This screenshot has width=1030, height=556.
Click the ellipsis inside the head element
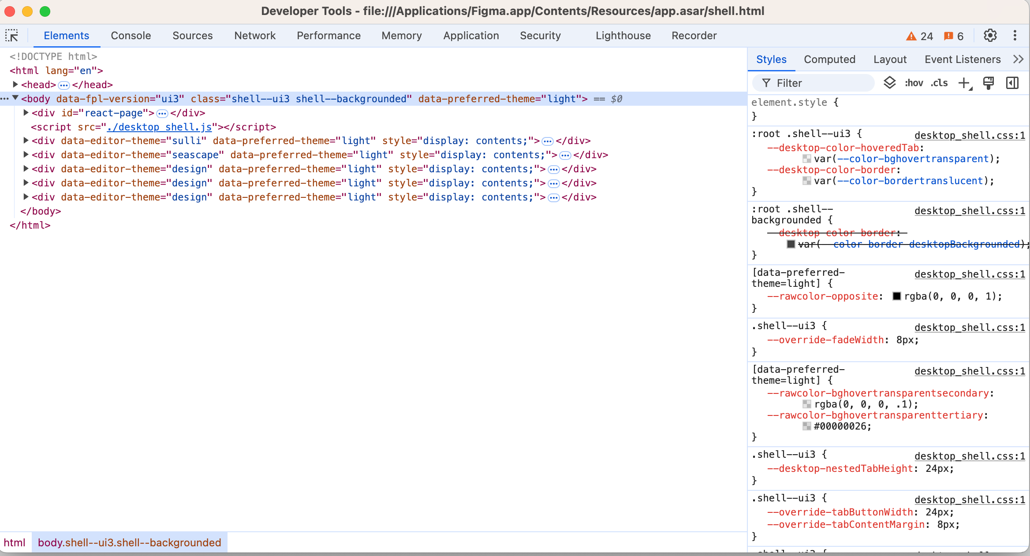click(64, 85)
